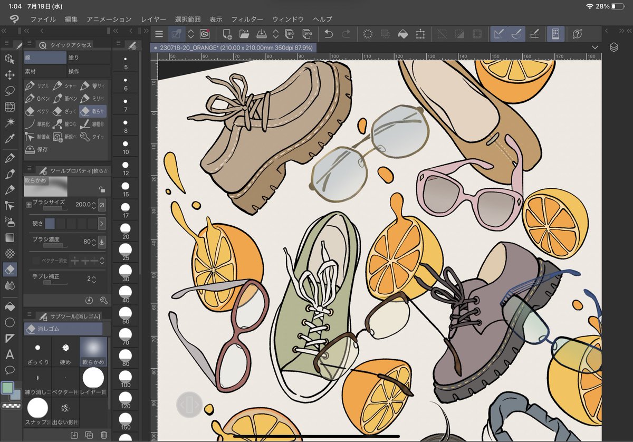Select the Lasso selection tool

point(9,91)
